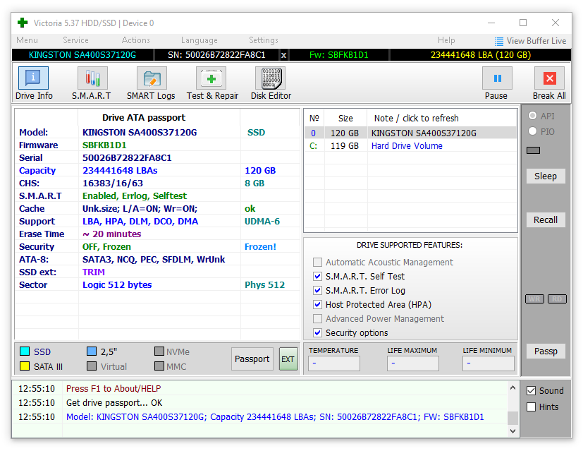Click the gray NVMe indicator square
The image size is (583, 451).
pos(159,351)
